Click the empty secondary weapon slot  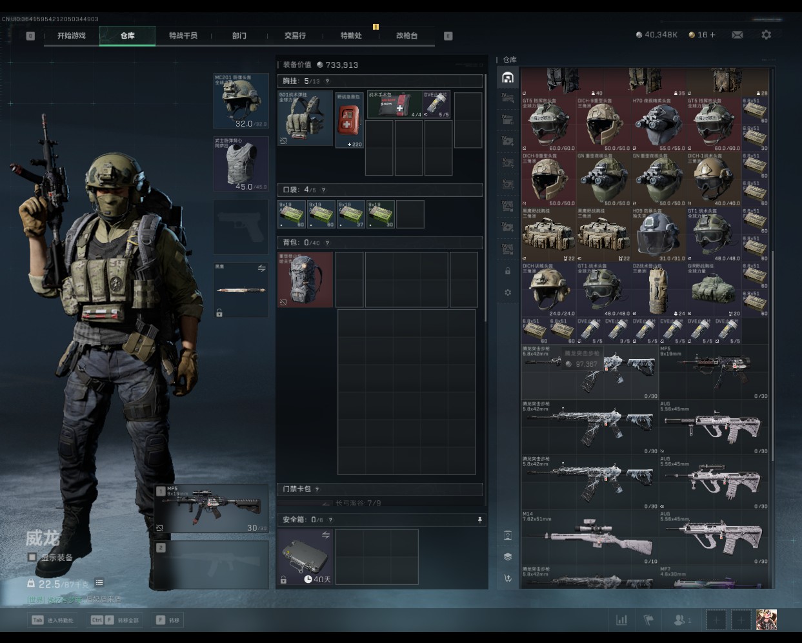[x=211, y=565]
